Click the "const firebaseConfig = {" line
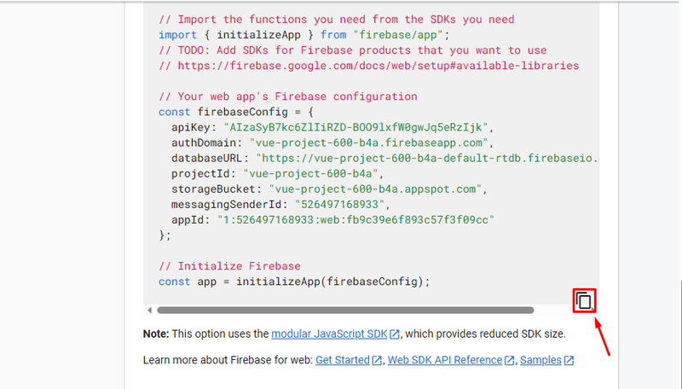682x389 pixels. [236, 112]
